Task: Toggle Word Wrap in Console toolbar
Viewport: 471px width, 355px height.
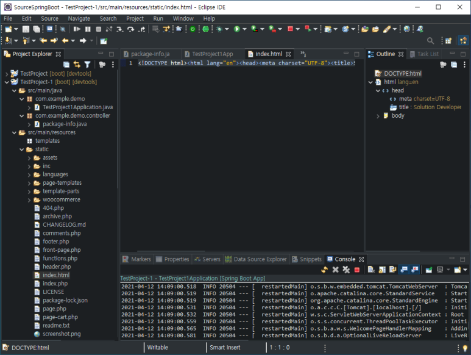Action: [x=392, y=270]
